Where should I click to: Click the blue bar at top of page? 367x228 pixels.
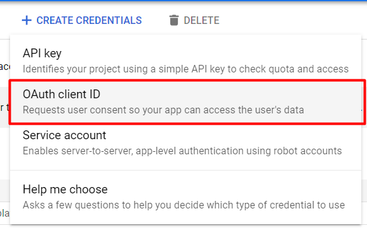[183, 1]
